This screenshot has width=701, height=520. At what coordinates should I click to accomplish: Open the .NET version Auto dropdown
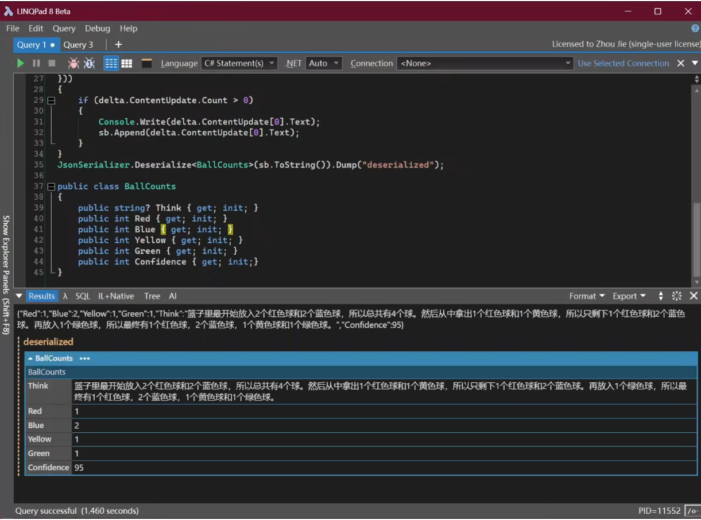[x=324, y=63]
